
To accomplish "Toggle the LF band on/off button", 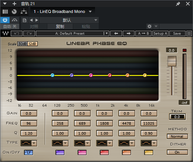I will tap(28, 152).
